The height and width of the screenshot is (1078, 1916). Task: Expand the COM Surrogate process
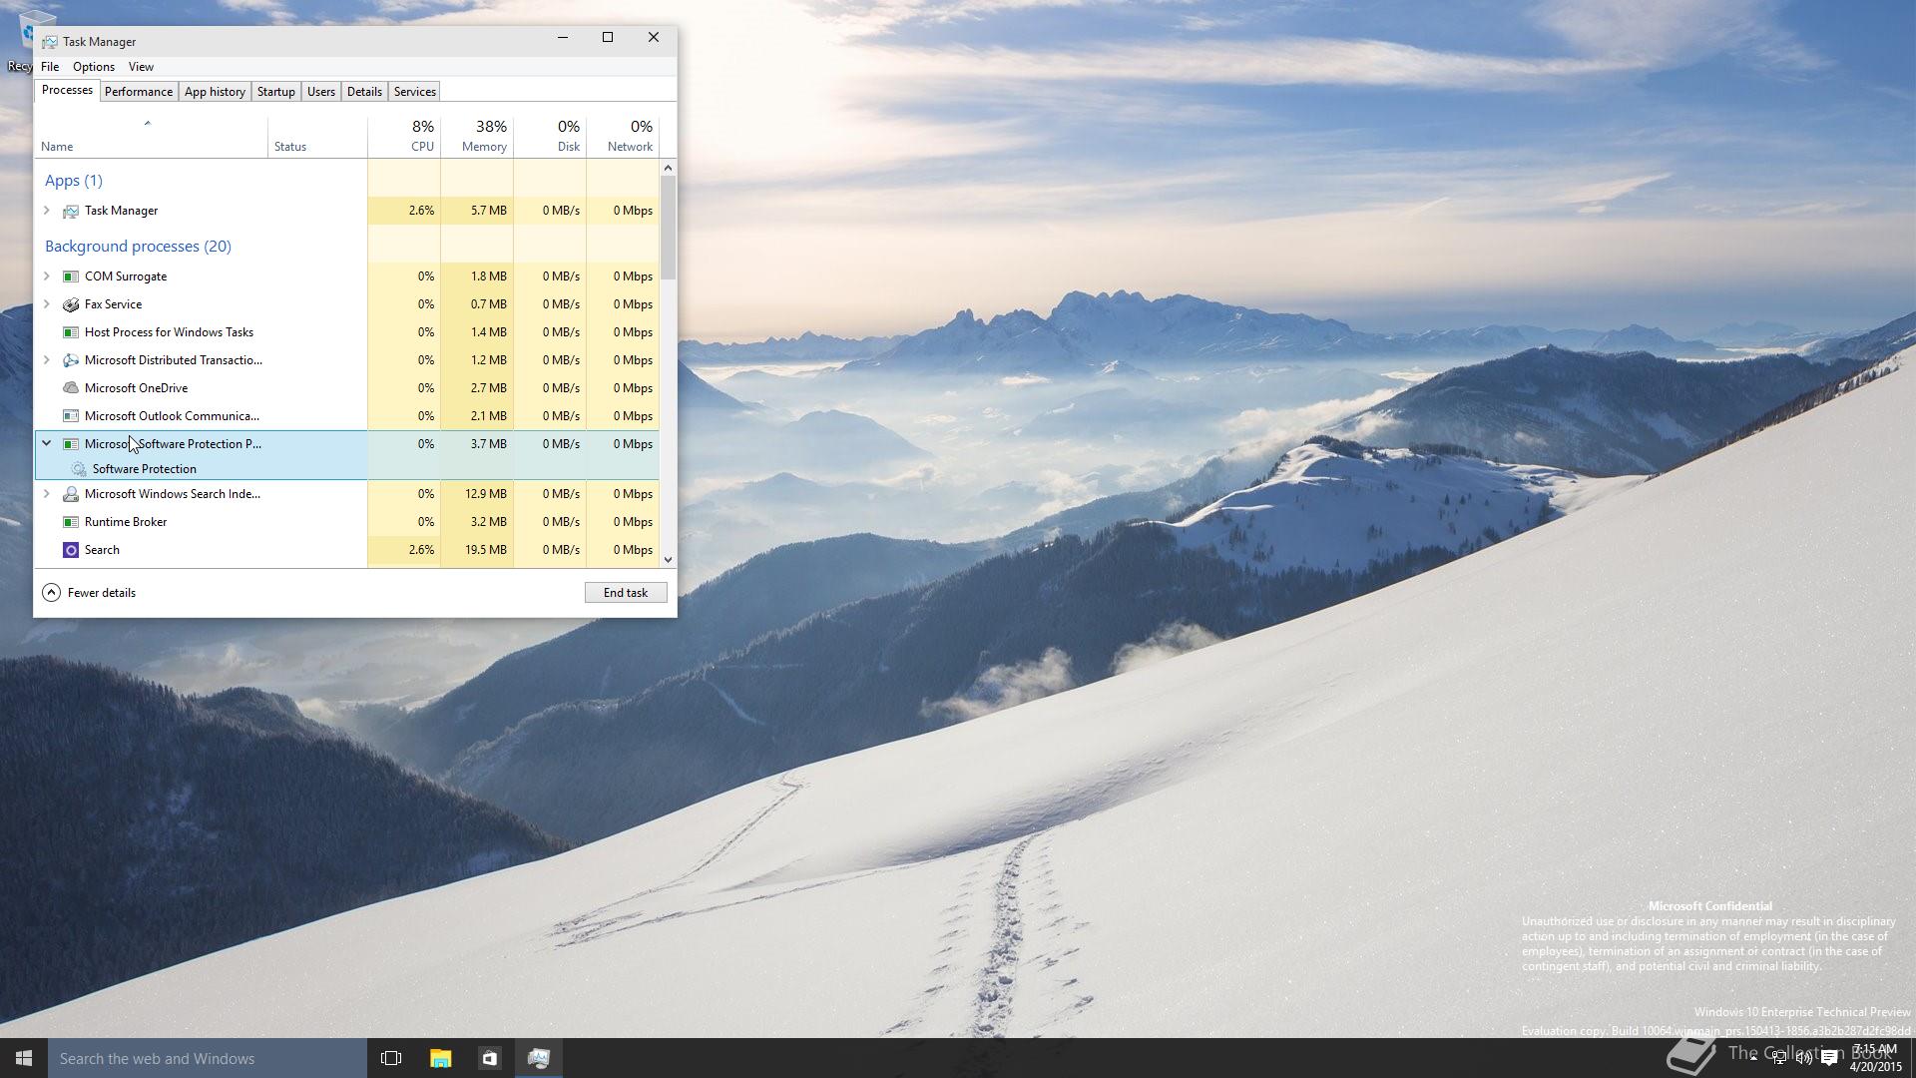pos(46,276)
